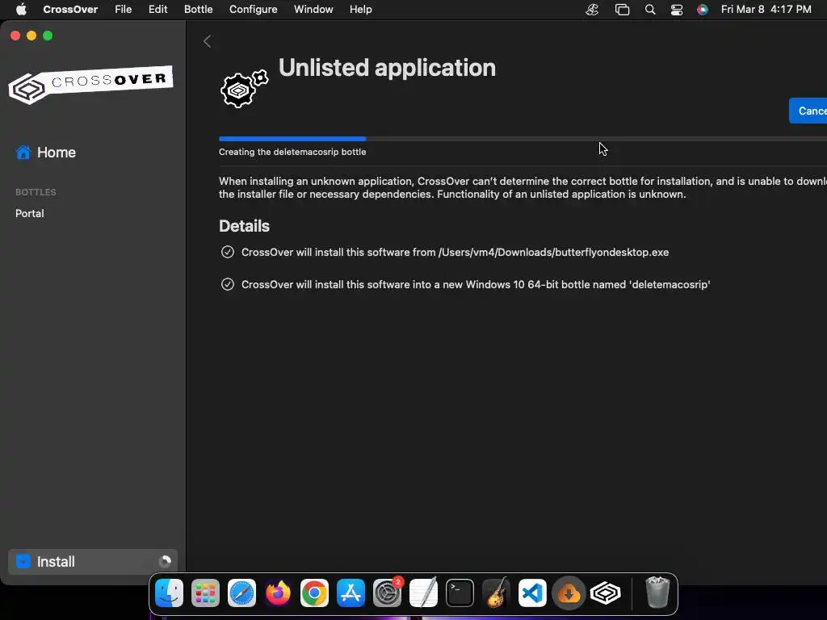
Task: Click the Spotlight search icon in menu bar
Action: click(650, 10)
